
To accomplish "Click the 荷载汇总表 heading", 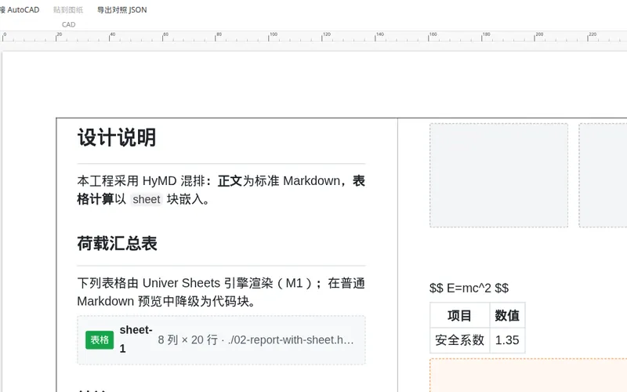I will point(117,243).
